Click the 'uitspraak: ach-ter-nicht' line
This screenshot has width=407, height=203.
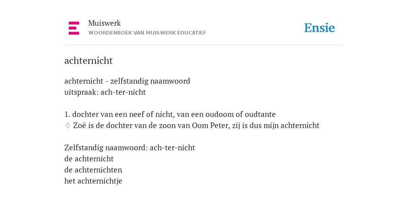click(x=105, y=92)
